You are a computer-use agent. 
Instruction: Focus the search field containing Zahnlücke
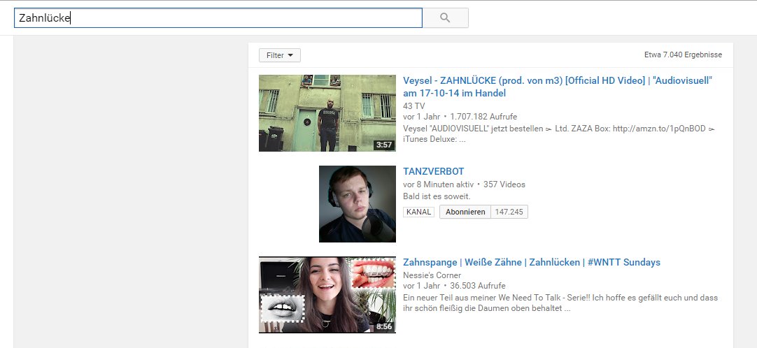point(218,18)
